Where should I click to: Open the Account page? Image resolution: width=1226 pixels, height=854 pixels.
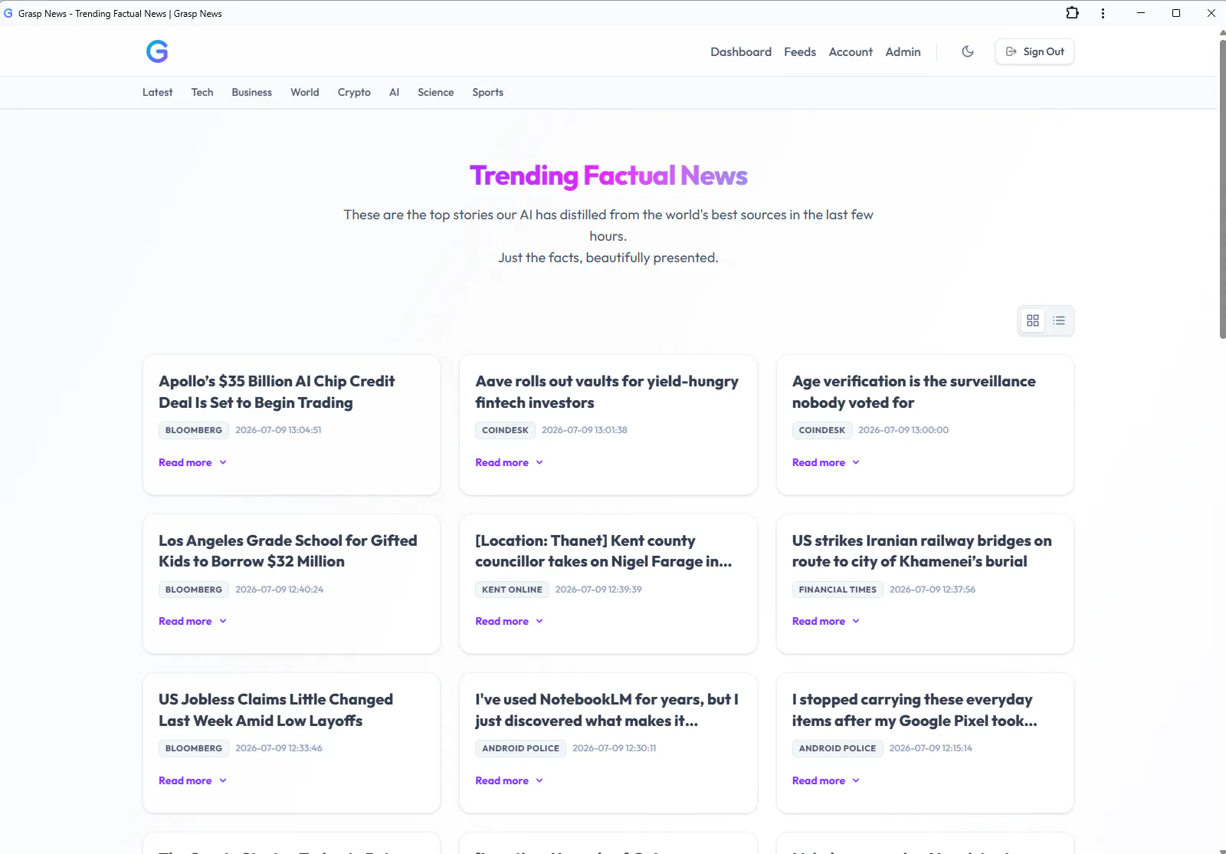(x=851, y=51)
